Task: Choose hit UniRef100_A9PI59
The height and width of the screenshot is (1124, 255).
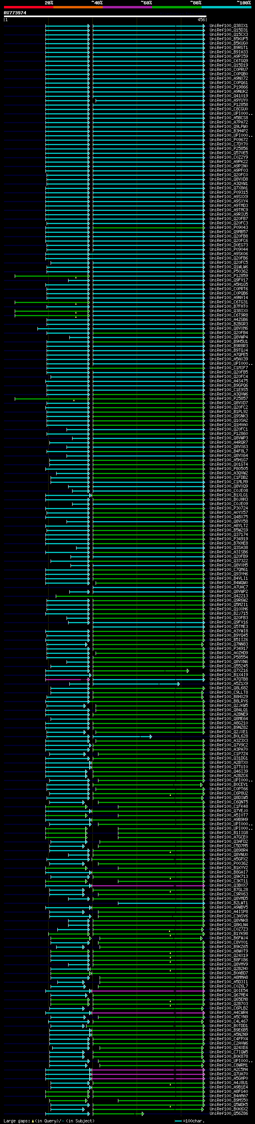Action: (x=228, y=56)
